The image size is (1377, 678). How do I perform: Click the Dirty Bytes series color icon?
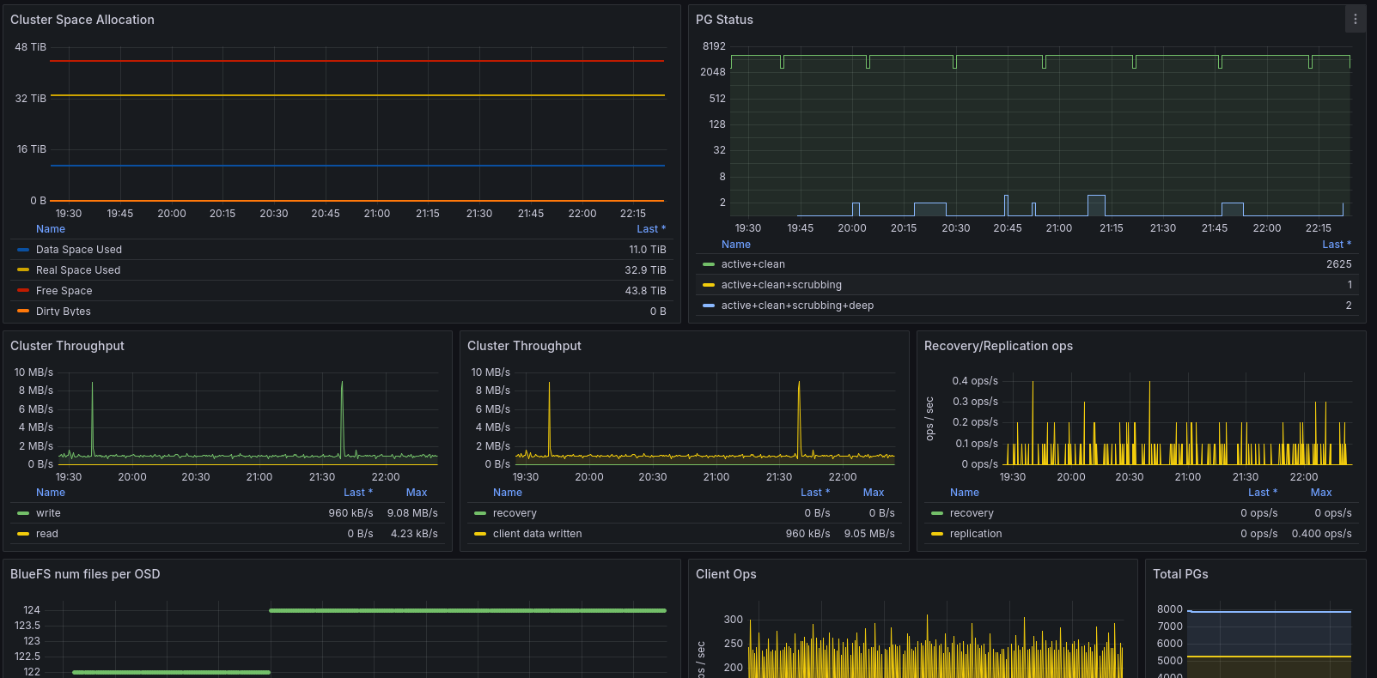[23, 312]
